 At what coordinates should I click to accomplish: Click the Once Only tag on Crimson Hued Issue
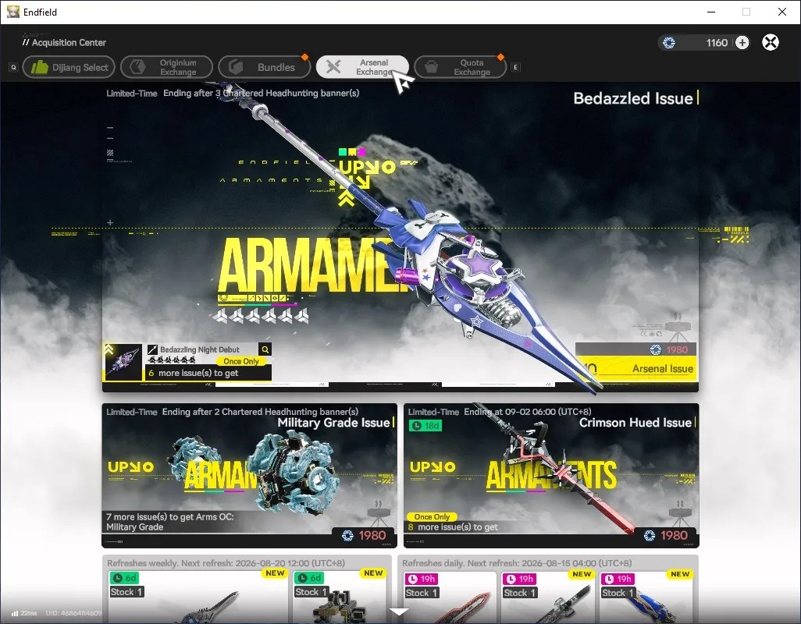pyautogui.click(x=432, y=517)
